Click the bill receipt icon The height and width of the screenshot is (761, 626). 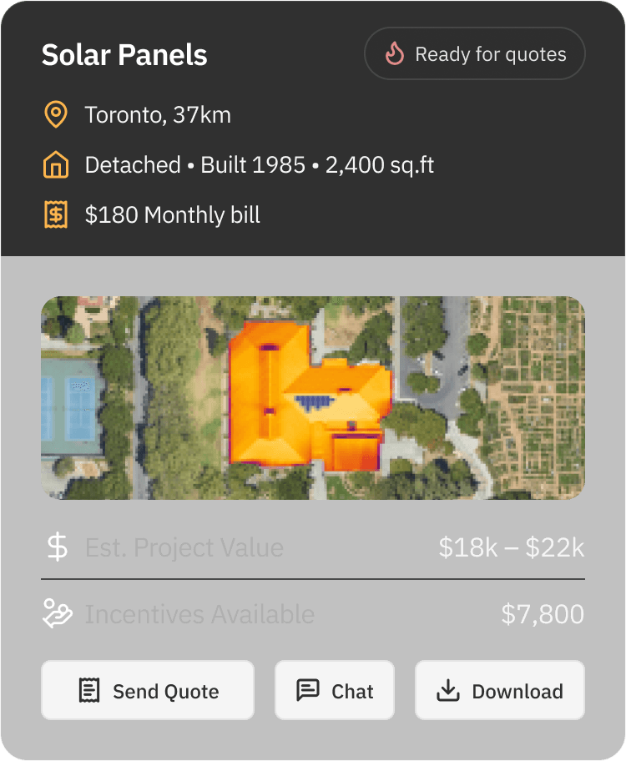pos(56,215)
